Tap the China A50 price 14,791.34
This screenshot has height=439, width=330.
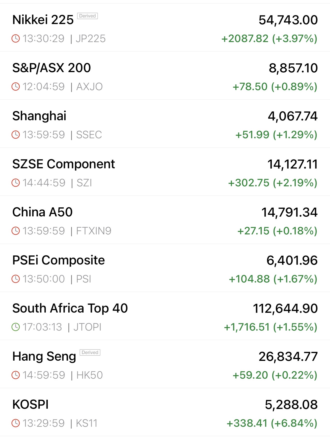tap(289, 212)
